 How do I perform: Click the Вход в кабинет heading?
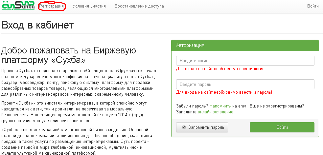click(37, 25)
